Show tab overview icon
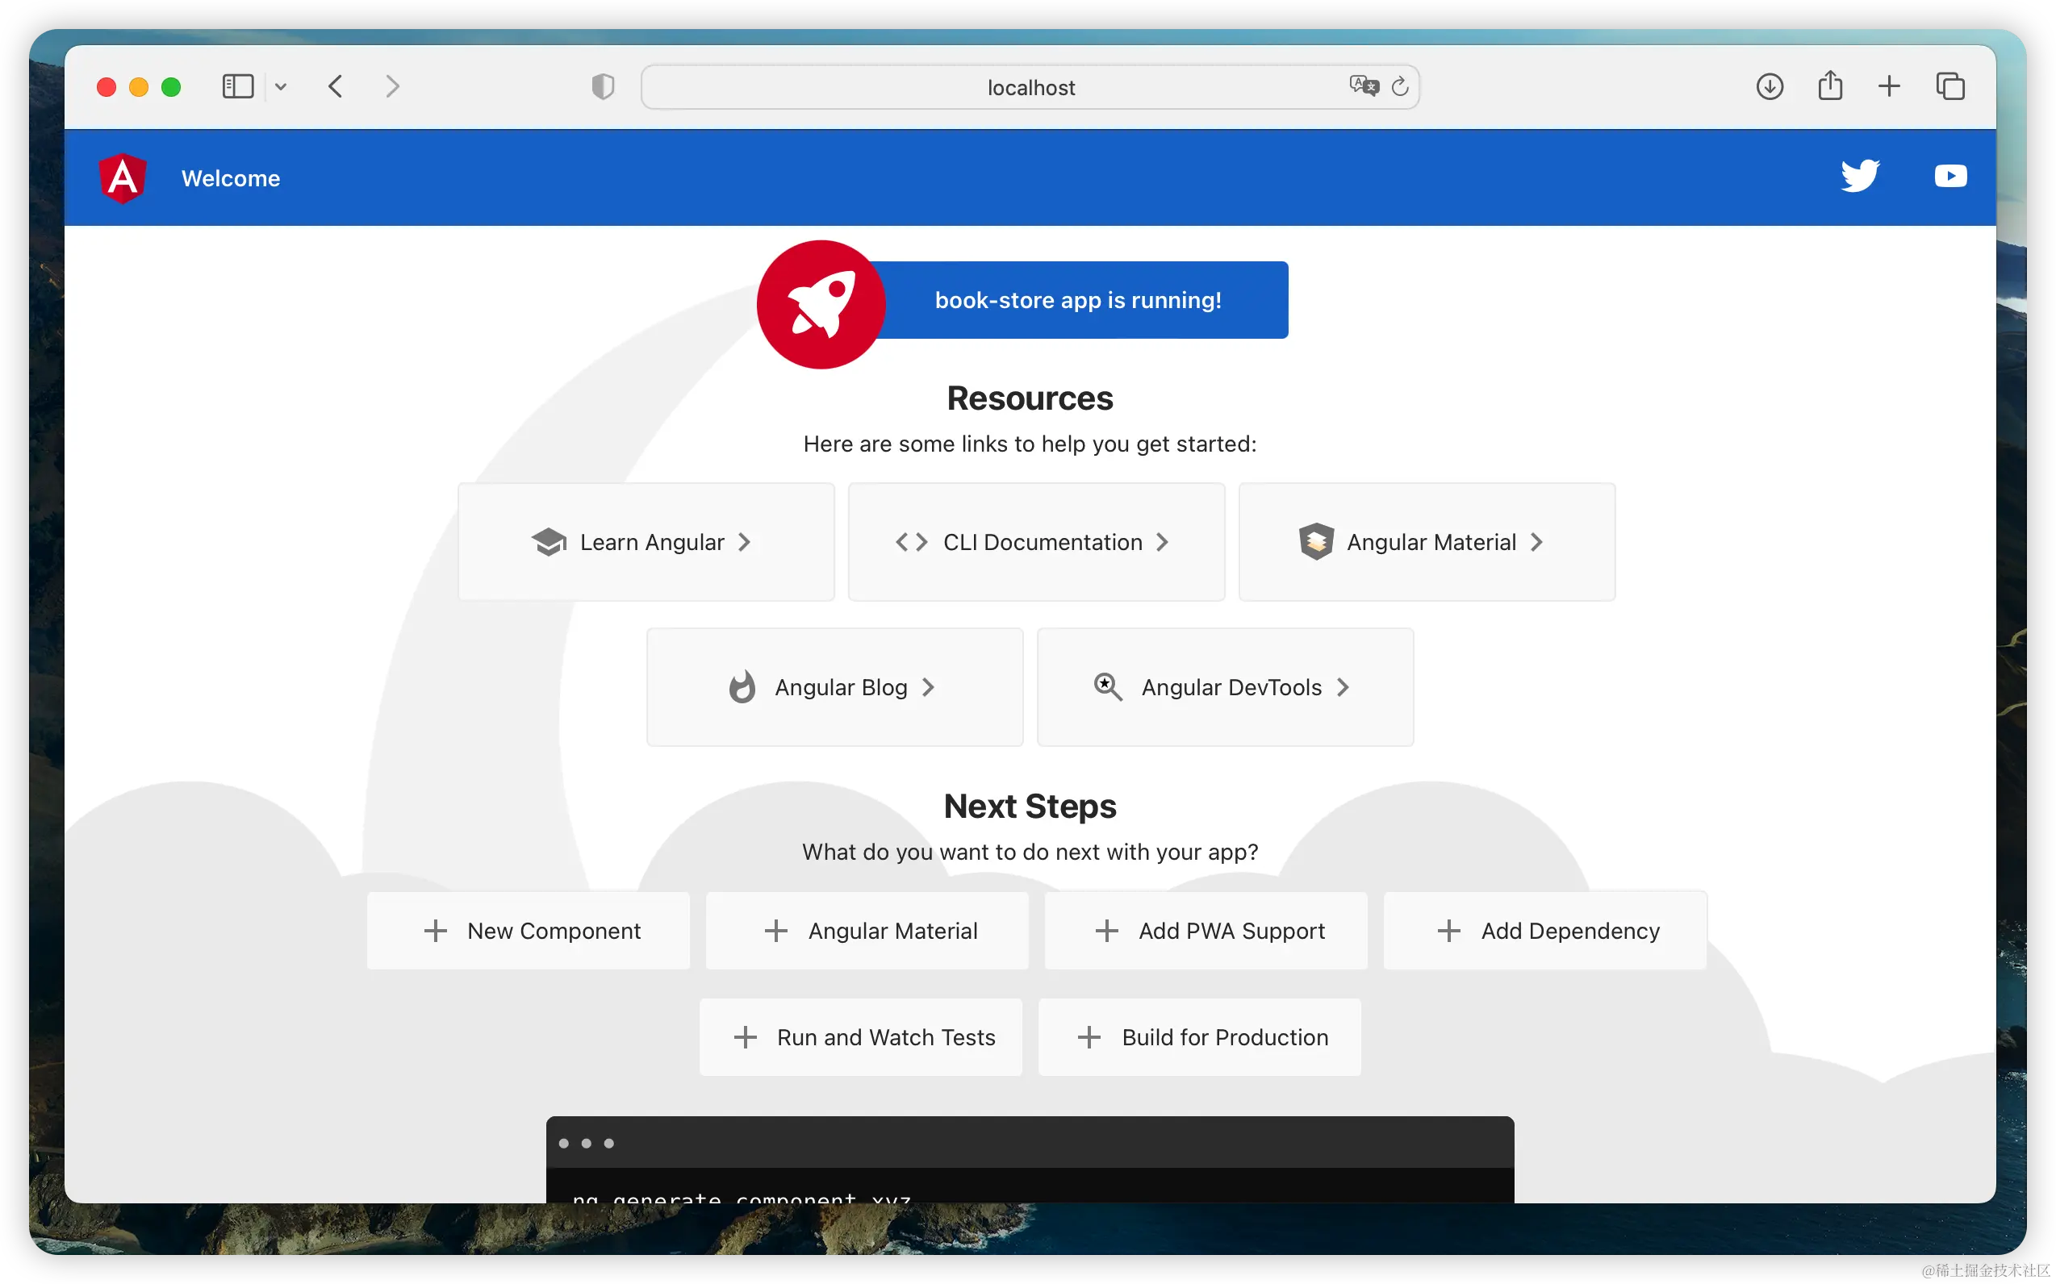The height and width of the screenshot is (1284, 2056). point(1950,86)
